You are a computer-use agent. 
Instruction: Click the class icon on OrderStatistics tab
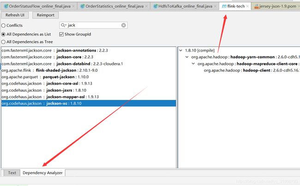[x=83, y=6]
